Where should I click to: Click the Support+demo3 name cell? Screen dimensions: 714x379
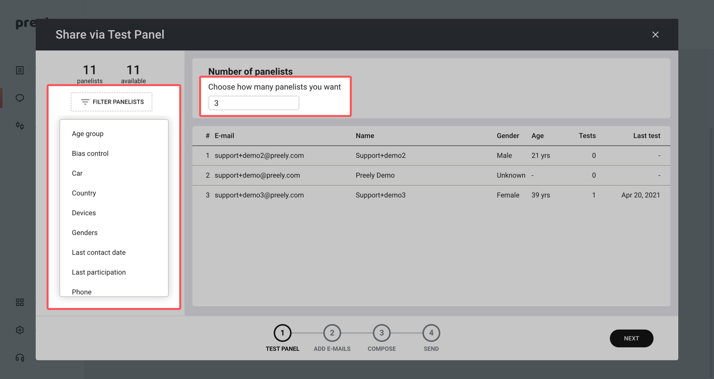pyautogui.click(x=380, y=195)
